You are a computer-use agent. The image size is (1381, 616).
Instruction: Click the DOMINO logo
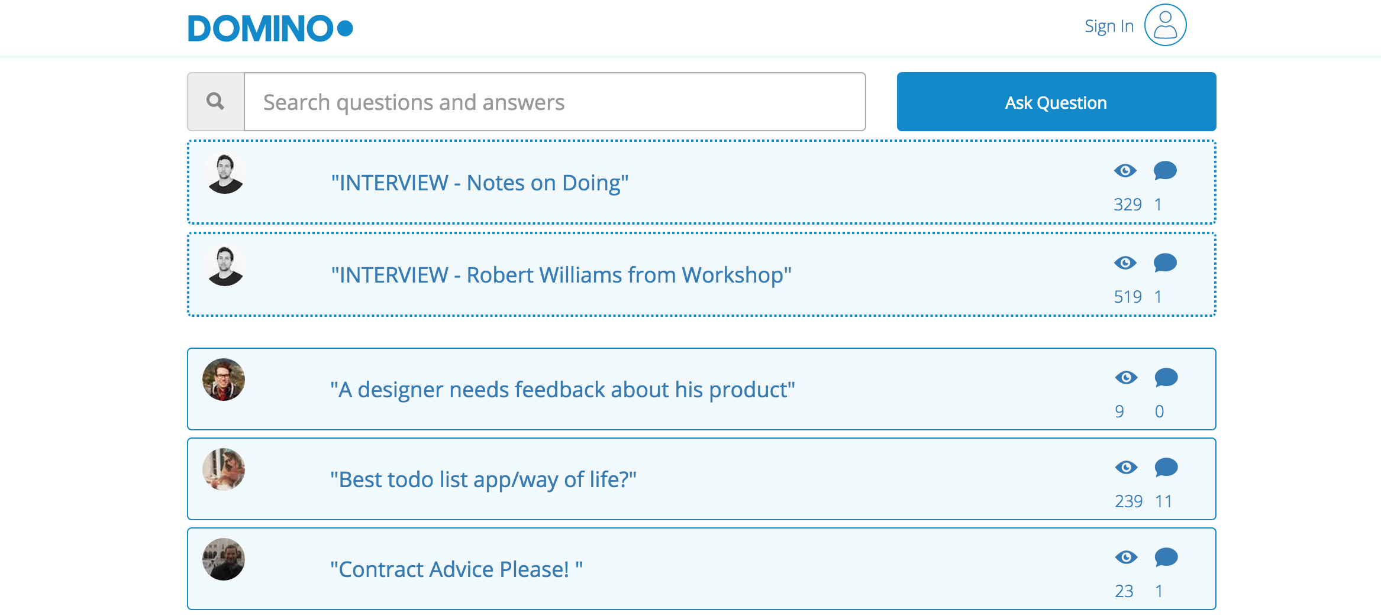pyautogui.click(x=270, y=28)
